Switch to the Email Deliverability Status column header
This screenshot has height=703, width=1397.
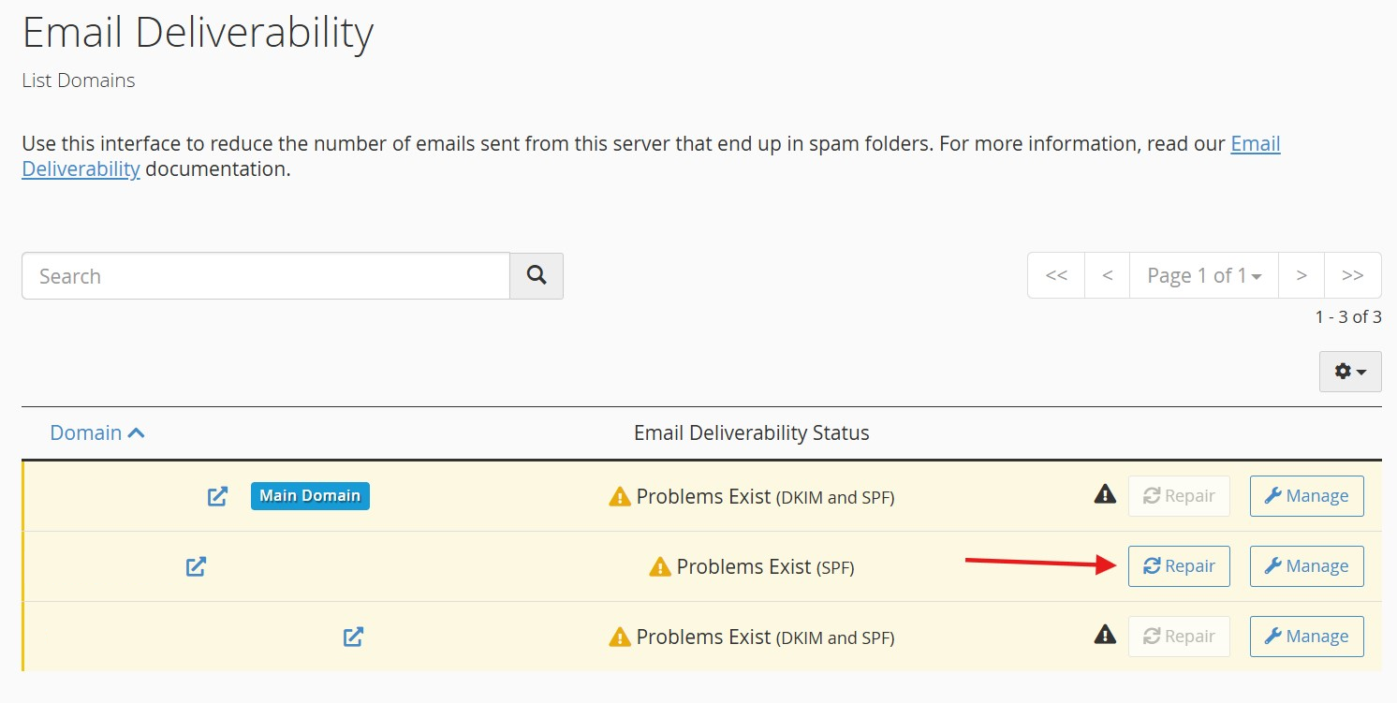pyautogui.click(x=751, y=432)
